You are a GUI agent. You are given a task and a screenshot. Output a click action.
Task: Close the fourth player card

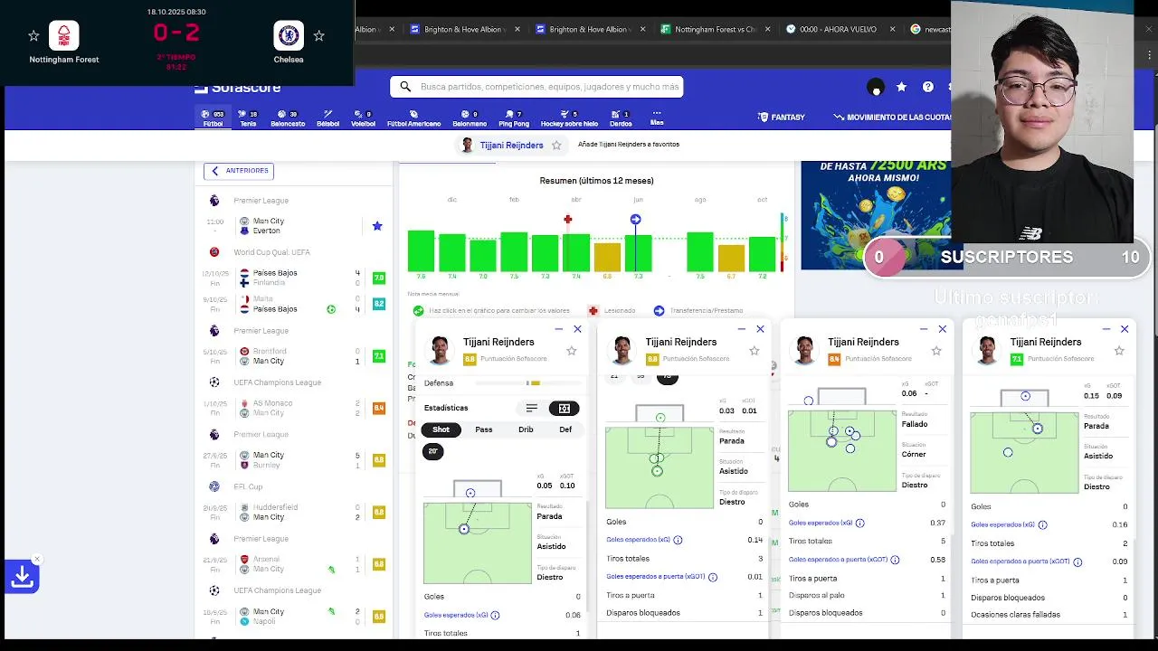[1125, 329]
